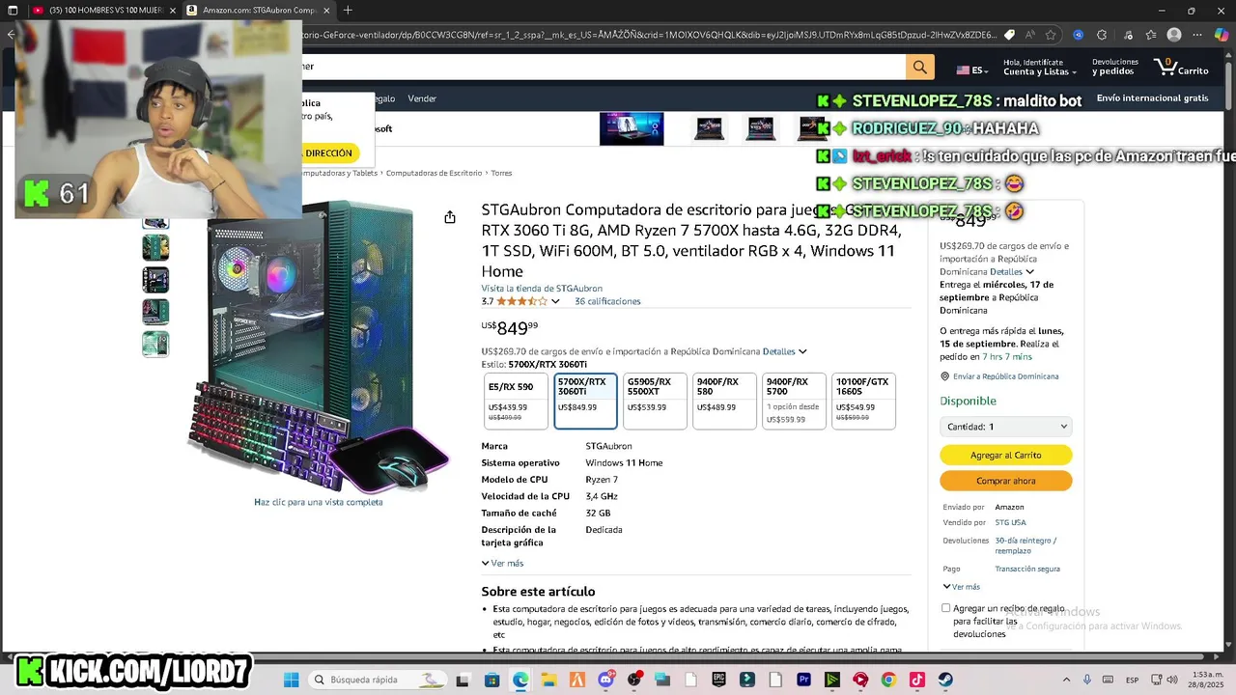Open the favorites list icon in Edge toolbar

click(1150, 35)
